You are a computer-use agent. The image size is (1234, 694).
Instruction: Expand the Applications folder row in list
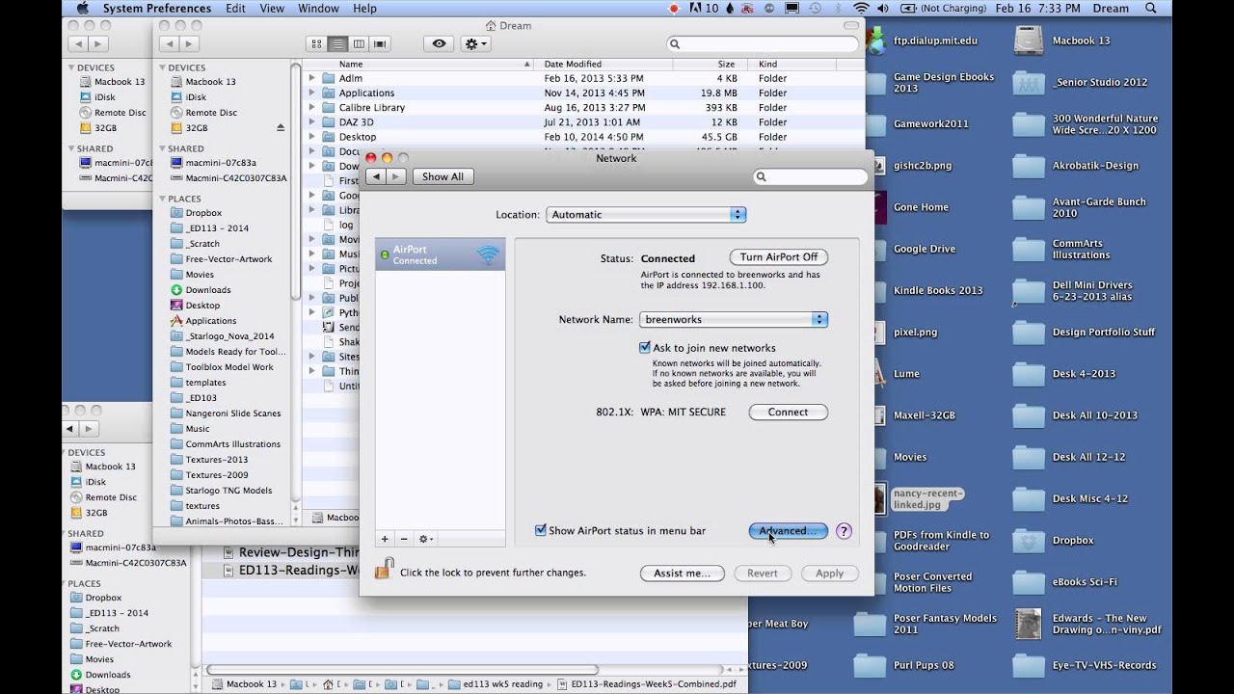311,93
